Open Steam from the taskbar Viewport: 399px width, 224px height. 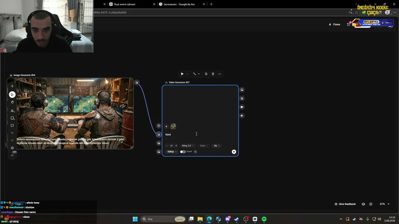[237, 219]
